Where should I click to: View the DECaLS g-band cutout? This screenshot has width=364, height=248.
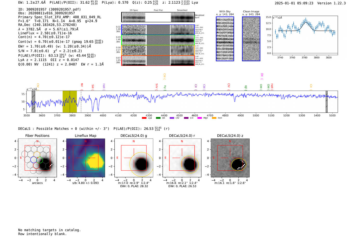coord(134,158)
